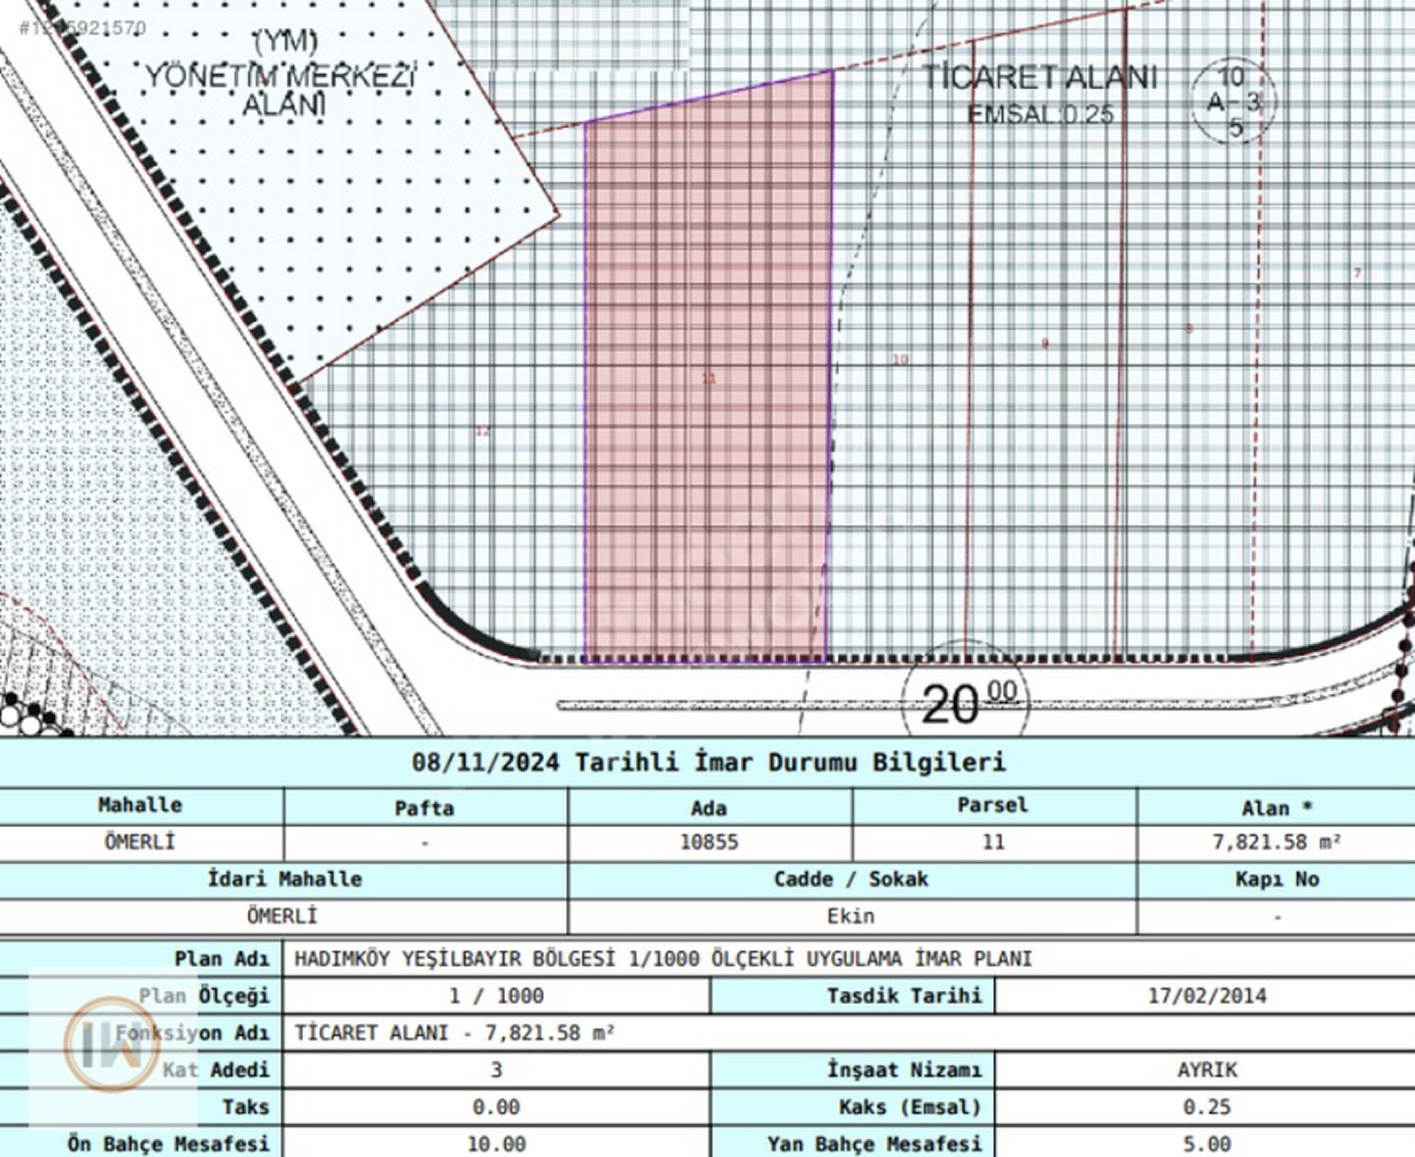
Task: Click the YÖNETİM MERKEZİ ALANI map label
Action: click(281, 76)
